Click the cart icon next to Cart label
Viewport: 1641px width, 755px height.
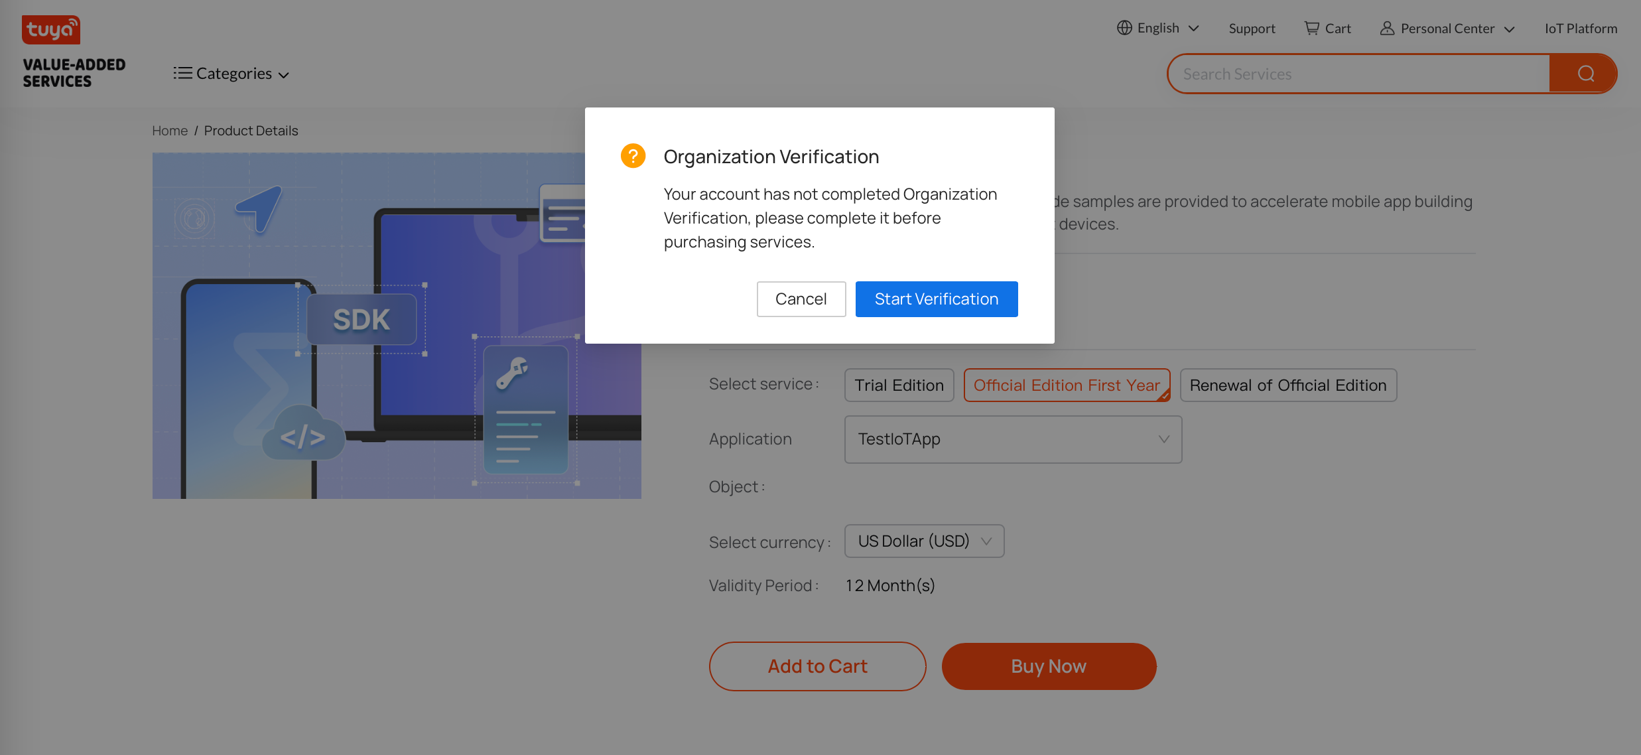(x=1310, y=28)
